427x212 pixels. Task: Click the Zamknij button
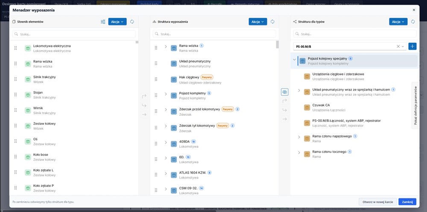pyautogui.click(x=407, y=202)
